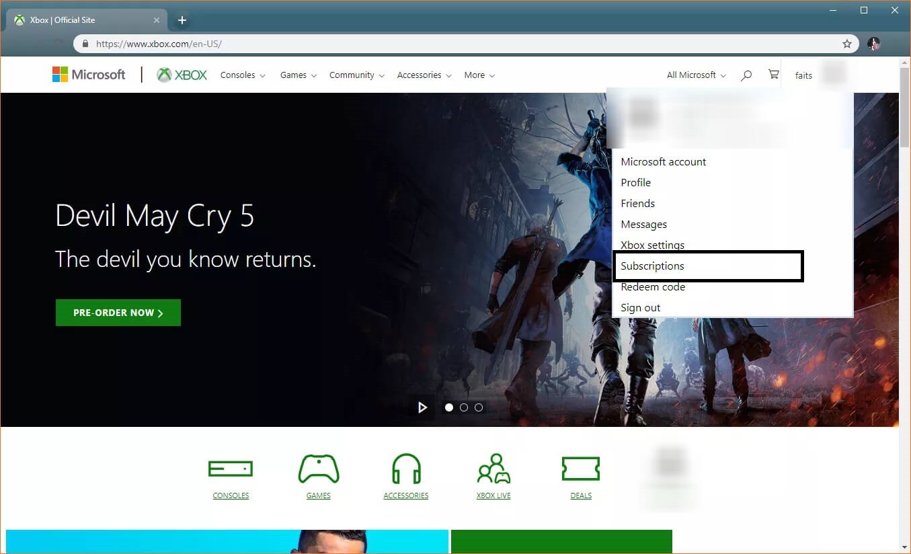Click the page vertical scrollbar
This screenshot has height=554, width=911.
pyautogui.click(x=904, y=108)
